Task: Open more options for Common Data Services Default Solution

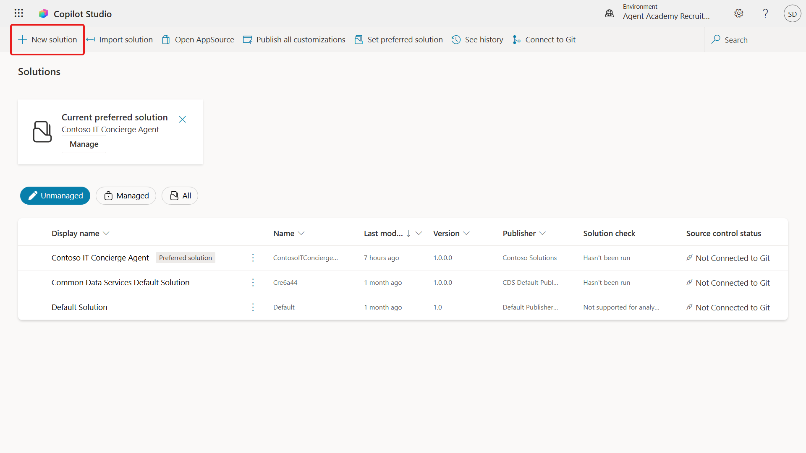Action: point(253,282)
